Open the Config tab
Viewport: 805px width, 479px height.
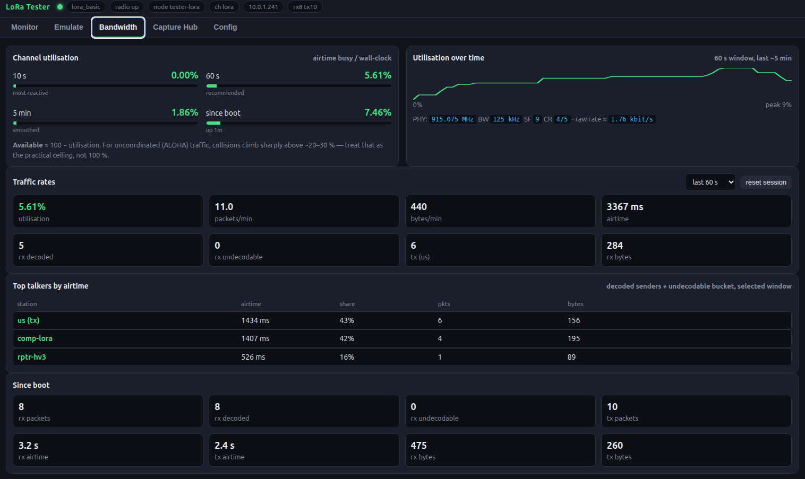(x=225, y=27)
